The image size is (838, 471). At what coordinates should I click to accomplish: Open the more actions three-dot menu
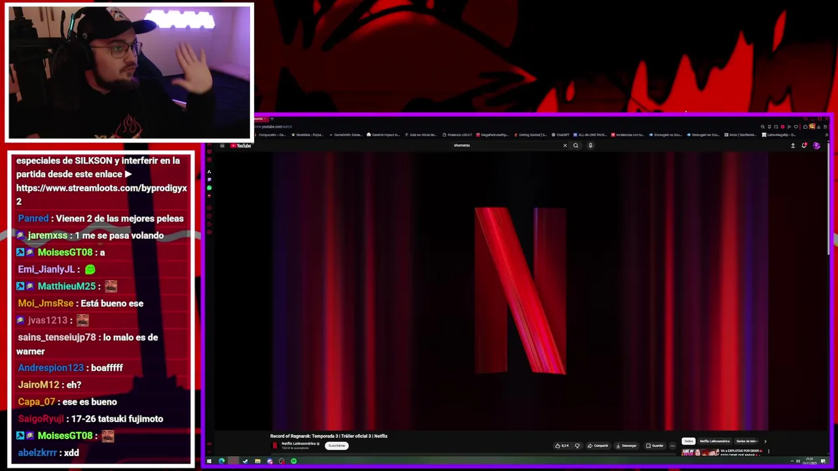coord(672,445)
